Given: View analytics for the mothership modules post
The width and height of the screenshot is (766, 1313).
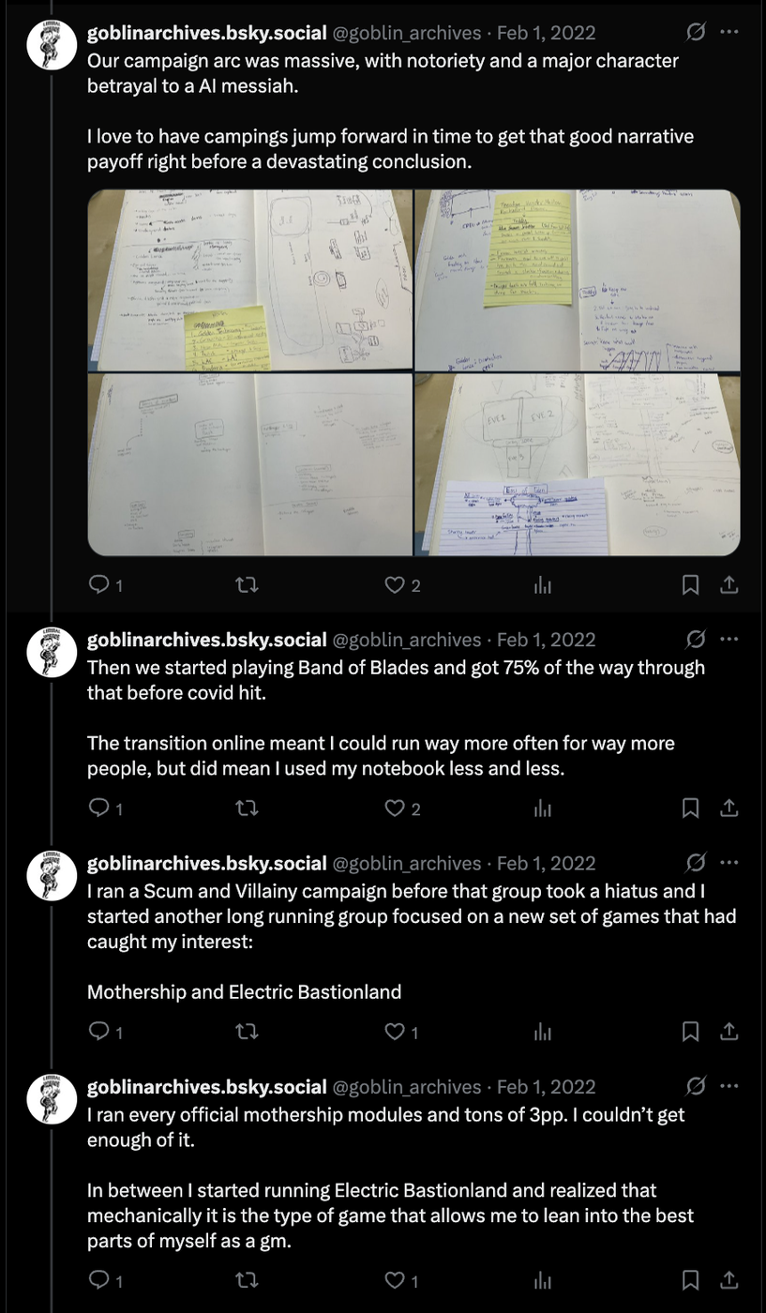Looking at the screenshot, I should (542, 1280).
